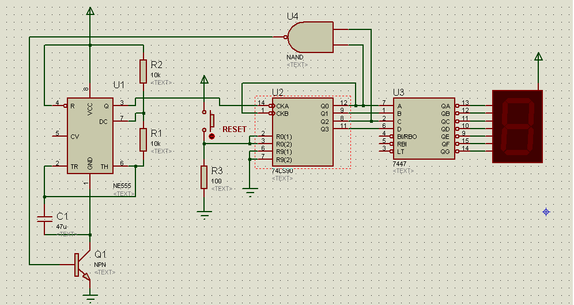Viewport: 574px width, 305px height.
Task: Click the 'RBI' pin label on U3
Action: point(402,144)
